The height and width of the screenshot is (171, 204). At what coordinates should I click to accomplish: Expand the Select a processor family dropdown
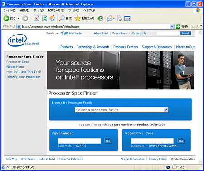coord(166,110)
